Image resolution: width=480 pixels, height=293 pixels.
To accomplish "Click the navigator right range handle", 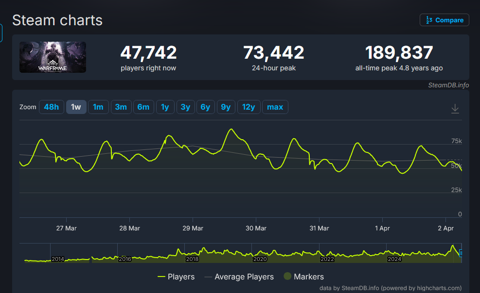I will click(461, 253).
